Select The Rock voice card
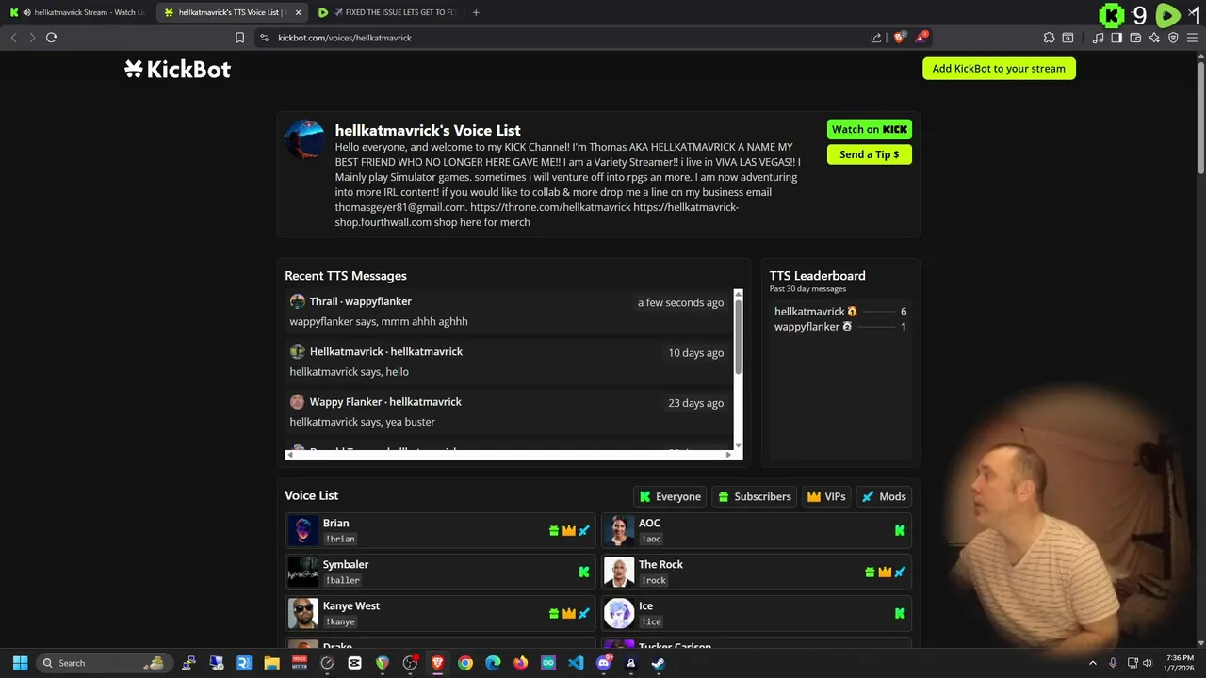Viewport: 1206px width, 678px height. click(x=757, y=572)
